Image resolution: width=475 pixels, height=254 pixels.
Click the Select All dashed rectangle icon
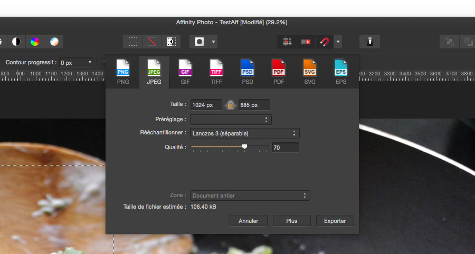(x=132, y=42)
